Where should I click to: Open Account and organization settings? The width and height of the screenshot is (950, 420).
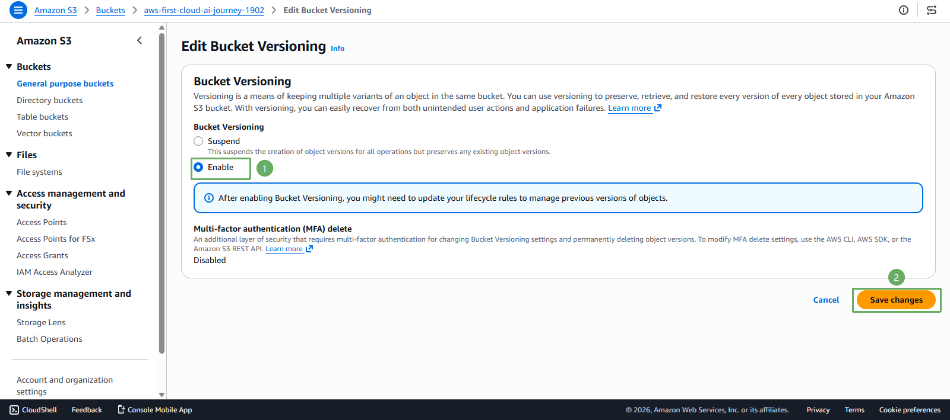[65, 386]
